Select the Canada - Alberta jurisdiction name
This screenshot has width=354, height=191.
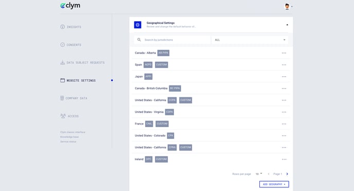(145, 53)
